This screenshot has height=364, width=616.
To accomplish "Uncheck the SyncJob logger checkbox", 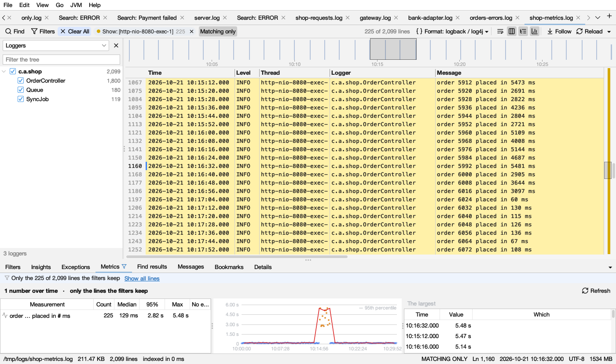I will 21,99.
